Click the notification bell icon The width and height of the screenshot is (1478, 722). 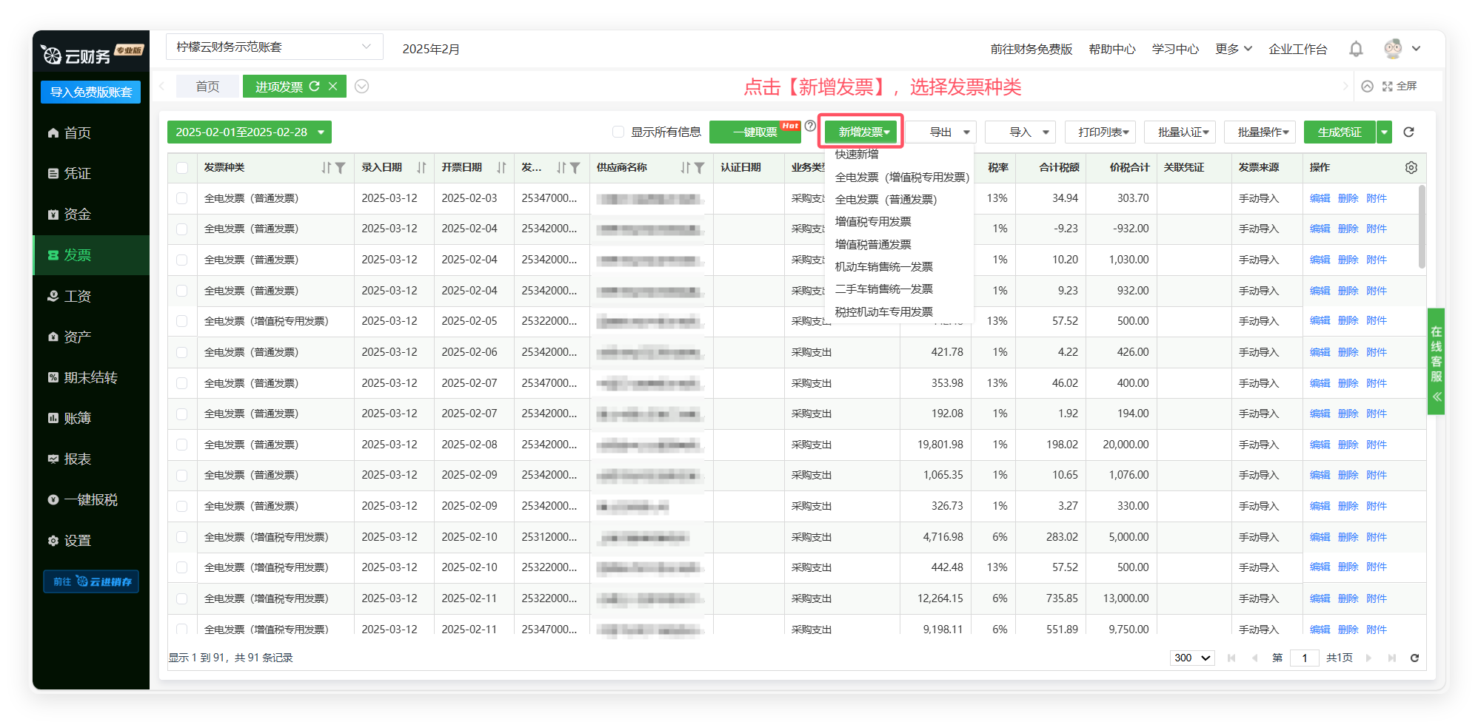pos(1356,49)
